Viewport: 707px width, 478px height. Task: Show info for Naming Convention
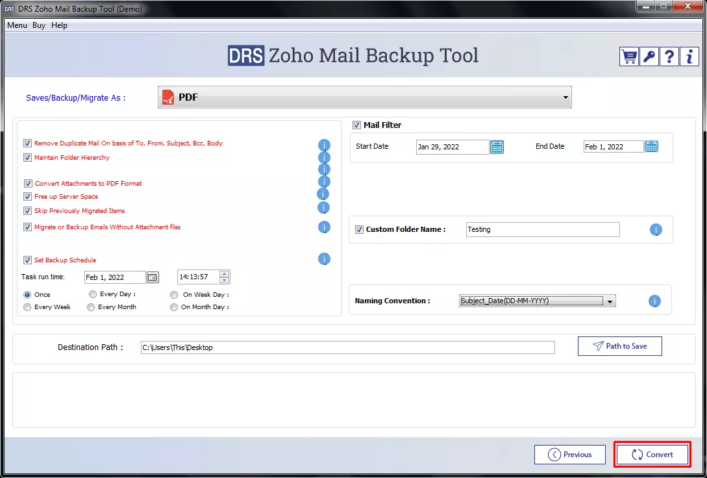click(x=654, y=301)
